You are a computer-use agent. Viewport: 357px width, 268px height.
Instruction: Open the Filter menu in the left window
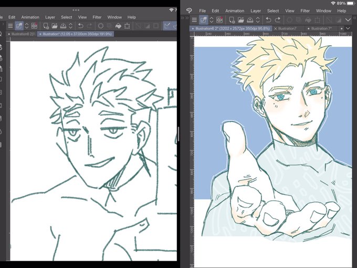click(97, 17)
